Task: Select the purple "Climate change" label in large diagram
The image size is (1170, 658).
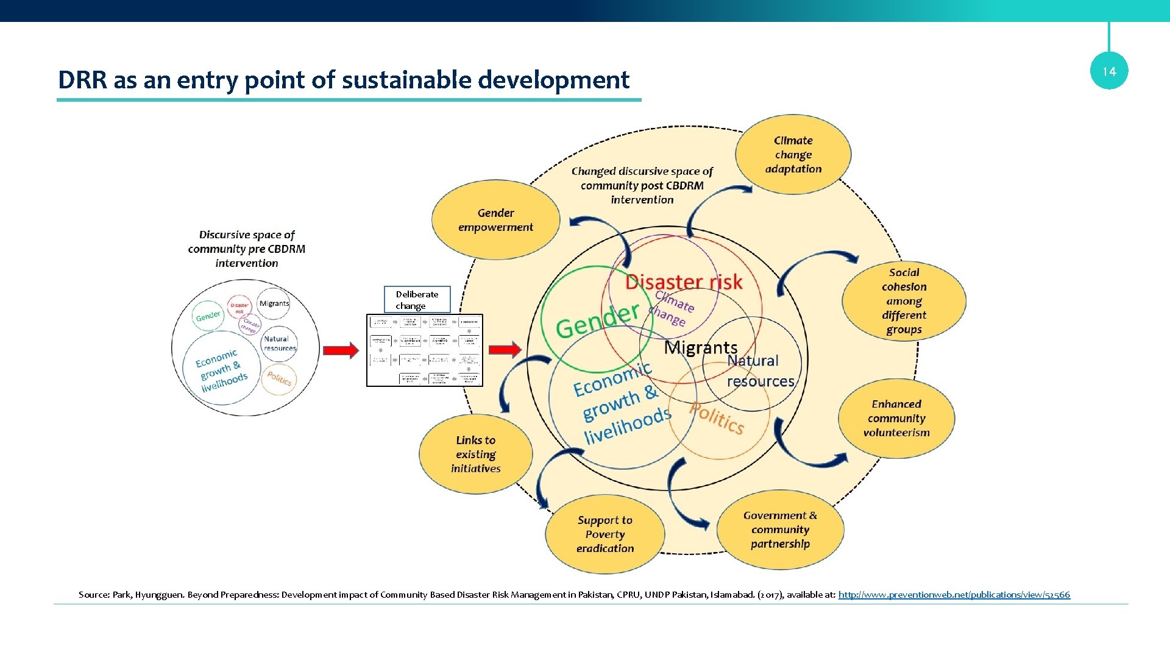Action: [672, 308]
